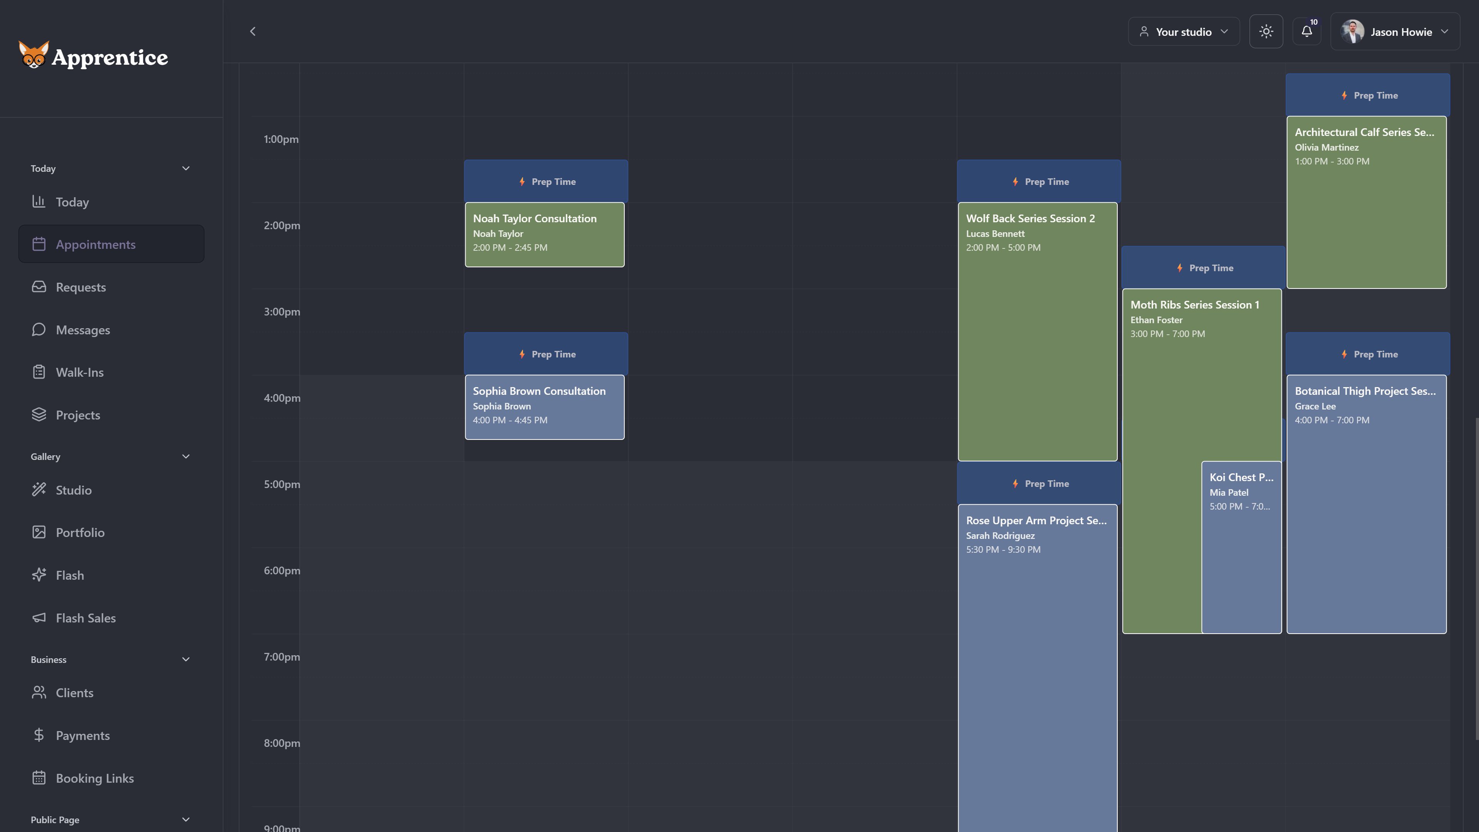
Task: Open the Your studio dropdown
Action: pyautogui.click(x=1184, y=32)
